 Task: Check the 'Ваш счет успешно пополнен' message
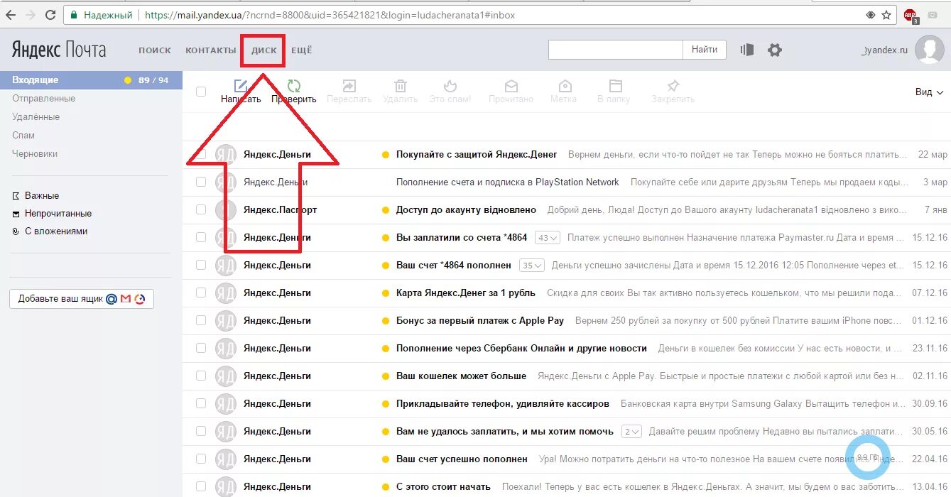(x=201, y=459)
